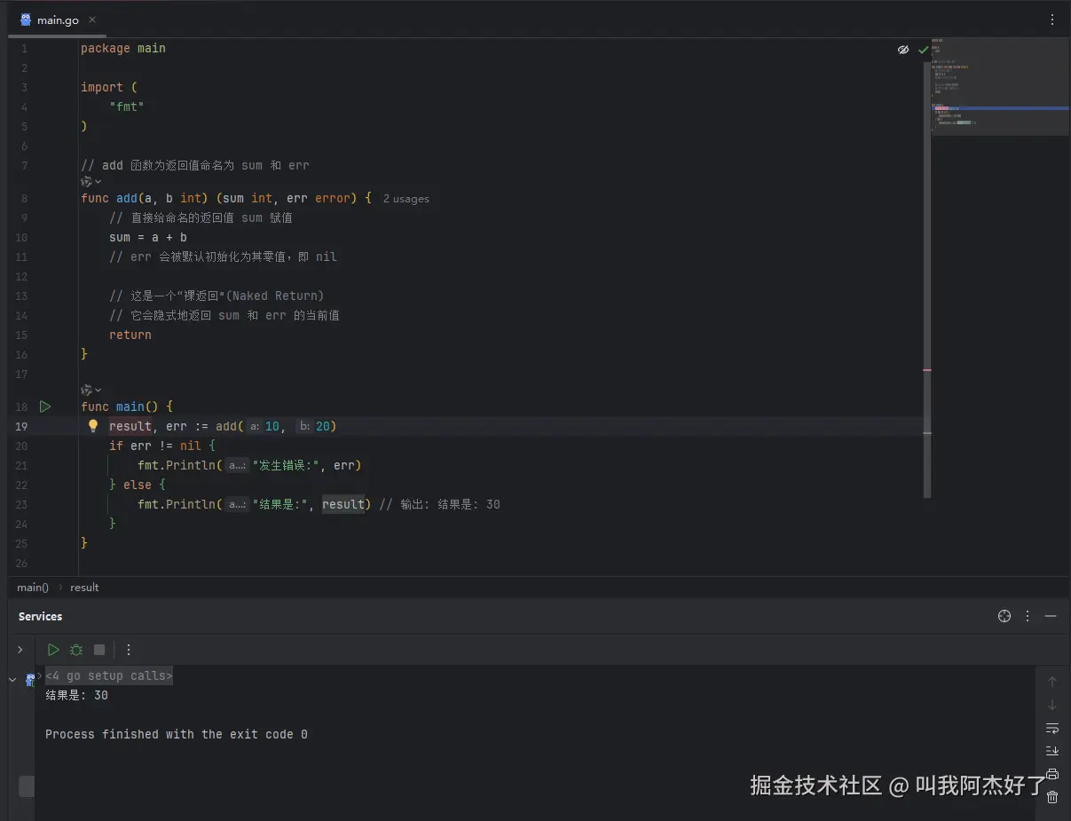Screen dimensions: 1071x821
Task: Select the main.go editor tab
Action: click(x=59, y=20)
